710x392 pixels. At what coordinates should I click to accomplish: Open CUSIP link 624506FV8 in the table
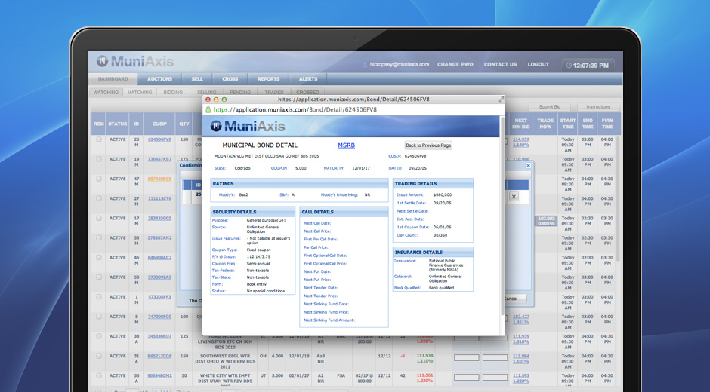159,139
